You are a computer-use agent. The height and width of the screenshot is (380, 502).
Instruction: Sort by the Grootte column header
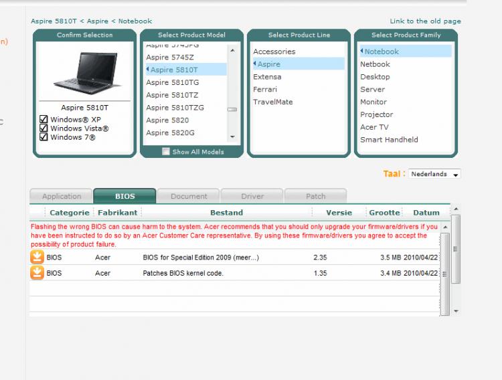click(384, 213)
